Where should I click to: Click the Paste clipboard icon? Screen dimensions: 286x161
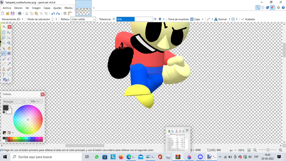point(36,13)
